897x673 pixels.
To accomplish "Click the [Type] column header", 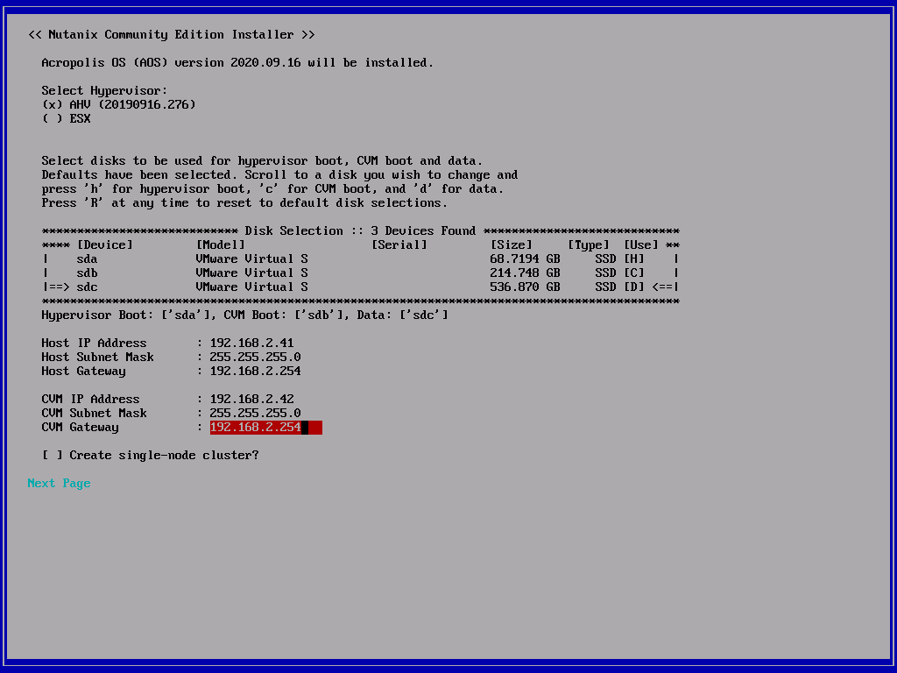I will pos(588,245).
